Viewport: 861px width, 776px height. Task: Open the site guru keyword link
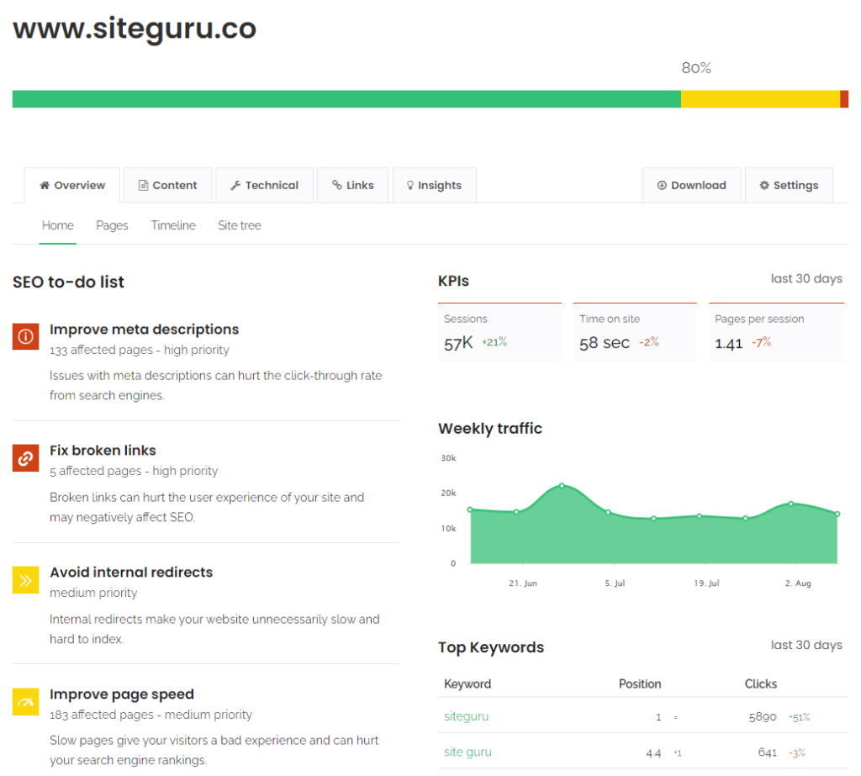[x=467, y=752]
